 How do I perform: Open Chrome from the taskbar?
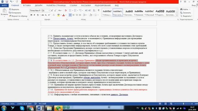(31, 108)
